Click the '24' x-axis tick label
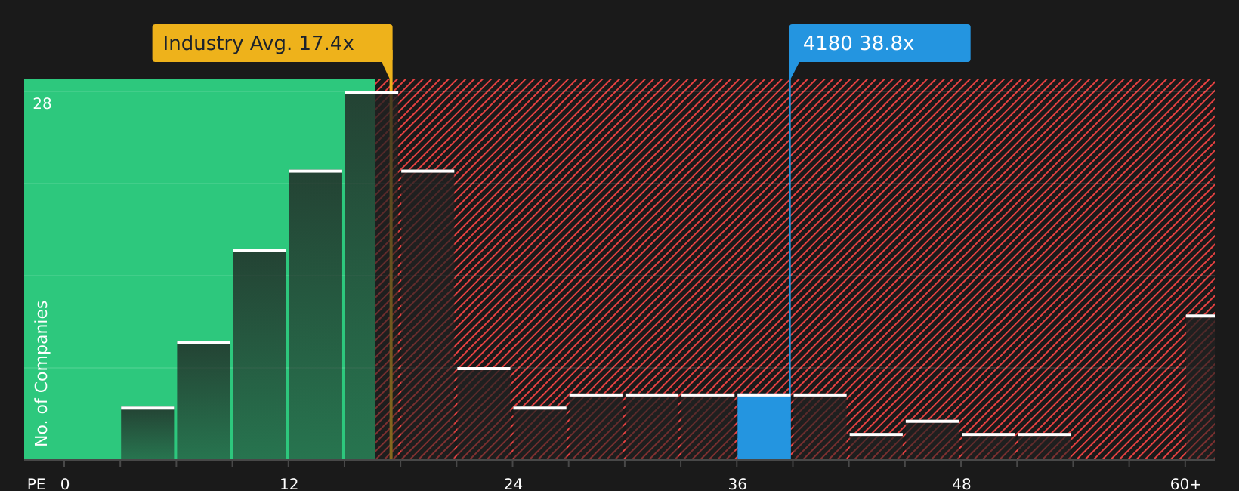The width and height of the screenshot is (1239, 491). coord(513,484)
